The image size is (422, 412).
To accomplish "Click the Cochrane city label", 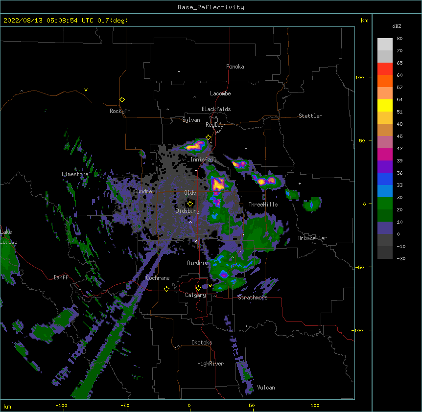I will [158, 278].
